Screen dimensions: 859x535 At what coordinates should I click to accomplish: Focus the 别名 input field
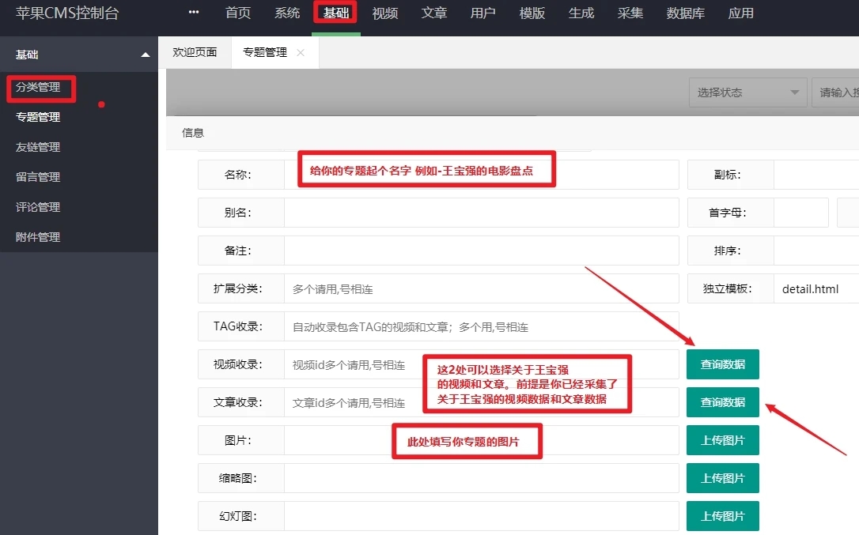(x=481, y=213)
